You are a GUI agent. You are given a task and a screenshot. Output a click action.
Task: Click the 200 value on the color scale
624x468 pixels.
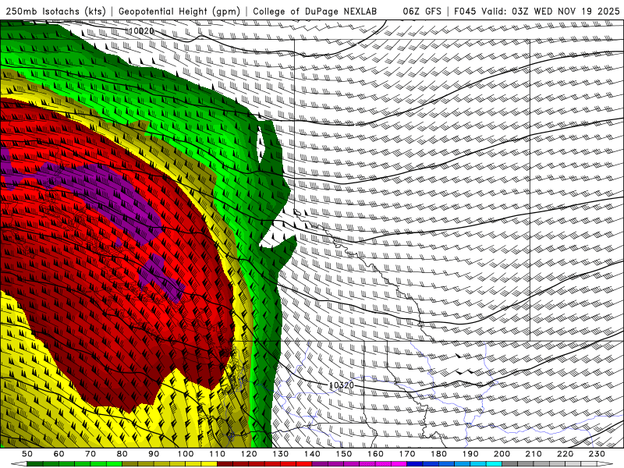pos(502,454)
